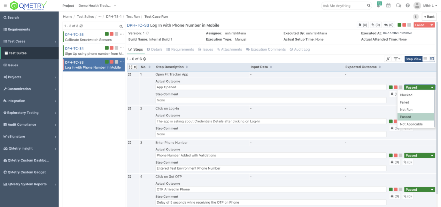The width and height of the screenshot is (441, 207).
Task: Open the calendar checklist icon in header
Action: 389,5
